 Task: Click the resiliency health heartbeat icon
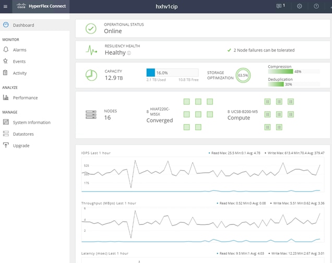[x=91, y=50]
